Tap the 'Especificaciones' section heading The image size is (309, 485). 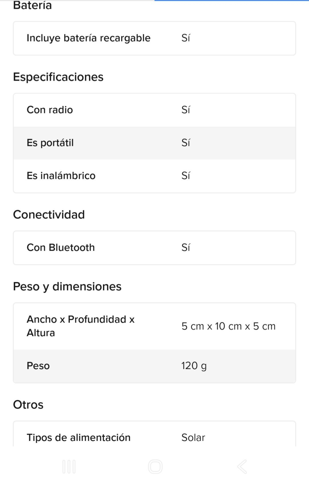point(58,77)
